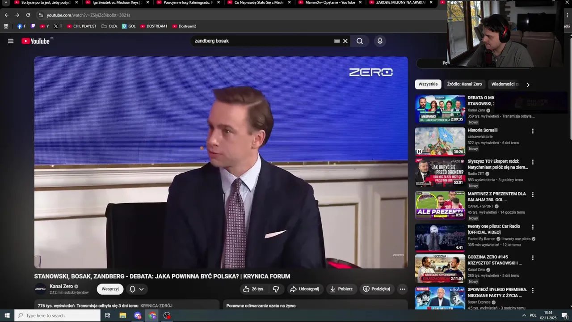Open options for MARTINEZ Z PREZENTEM video
Screen dimensions: 572x322
(x=533, y=195)
